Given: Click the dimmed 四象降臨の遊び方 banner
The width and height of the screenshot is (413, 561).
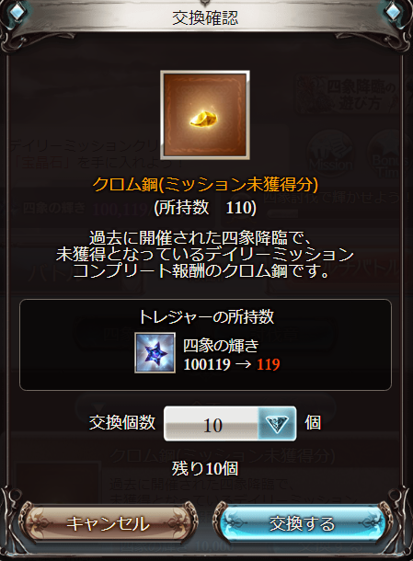Looking at the screenshot, I should [x=350, y=95].
